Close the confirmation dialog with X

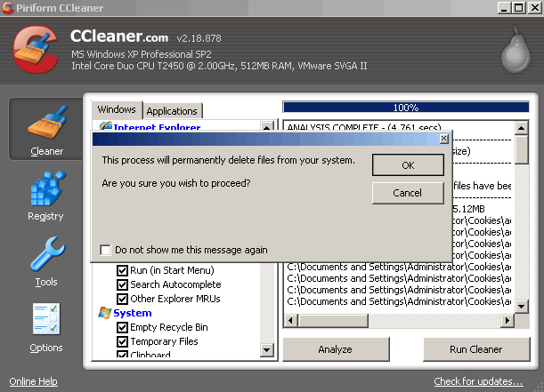(443, 139)
